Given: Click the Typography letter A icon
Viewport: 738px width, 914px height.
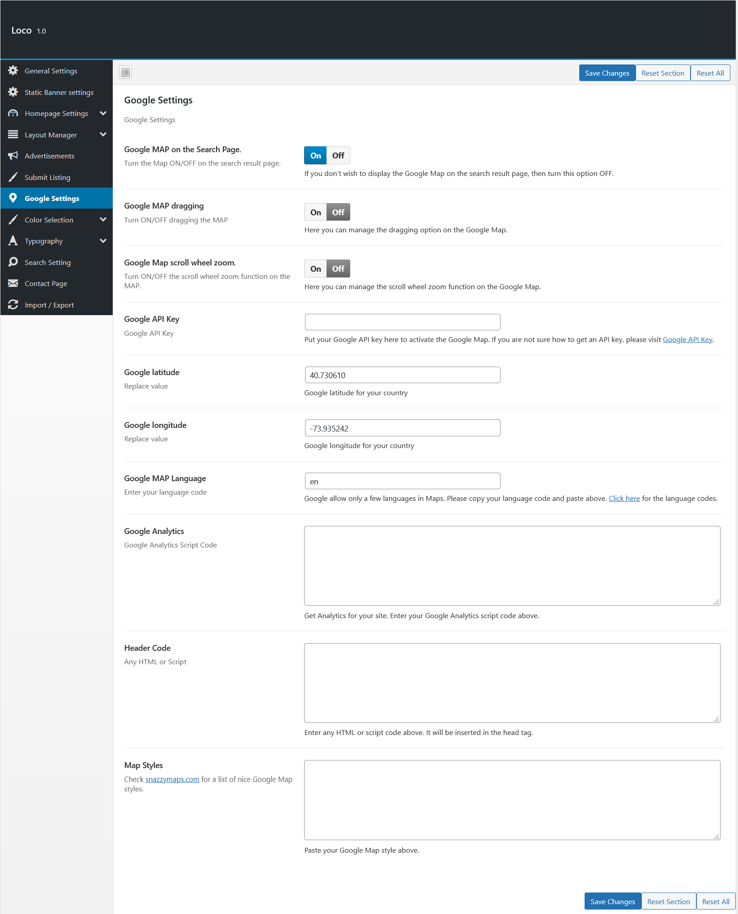Looking at the screenshot, I should point(13,241).
